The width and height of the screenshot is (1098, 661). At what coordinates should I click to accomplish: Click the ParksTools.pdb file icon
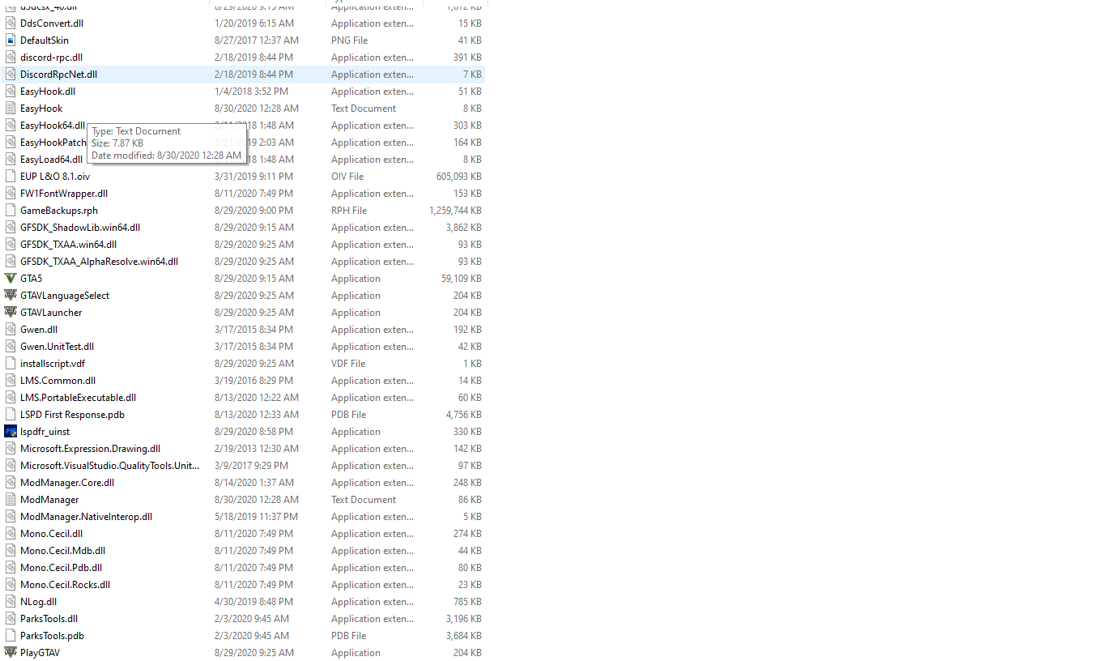tap(11, 636)
